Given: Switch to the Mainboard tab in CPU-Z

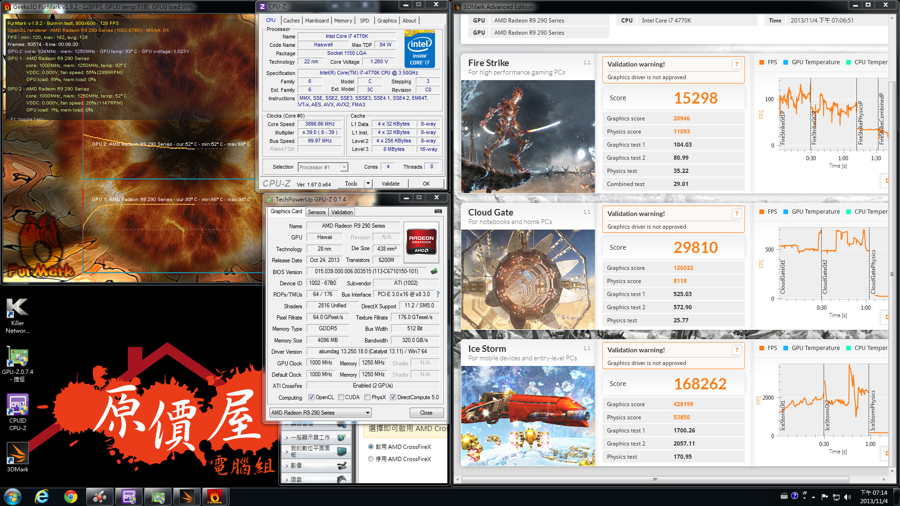Looking at the screenshot, I should (317, 21).
